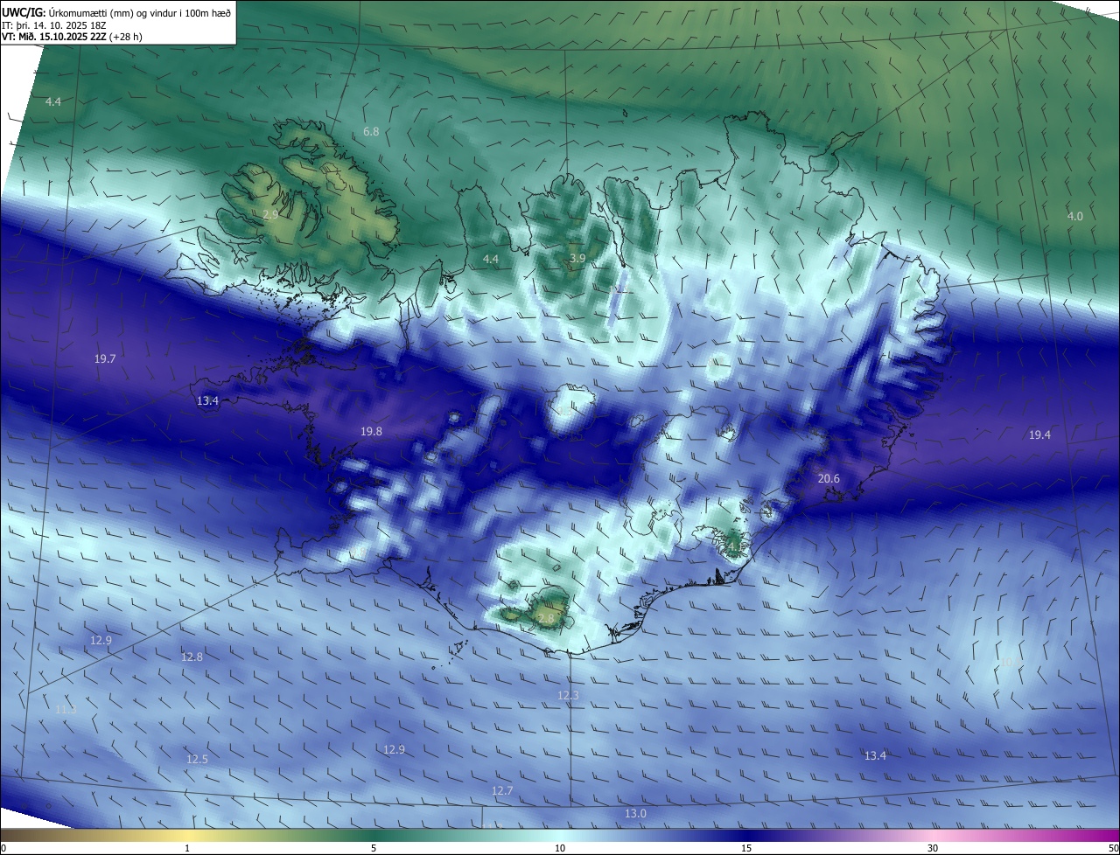Click the 19.7 value label

coord(105,358)
